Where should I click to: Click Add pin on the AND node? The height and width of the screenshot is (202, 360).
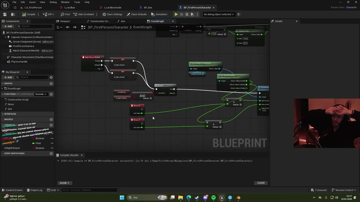(148, 98)
